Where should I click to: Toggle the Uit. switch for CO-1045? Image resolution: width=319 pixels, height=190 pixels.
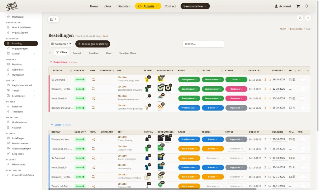pos(302,89)
